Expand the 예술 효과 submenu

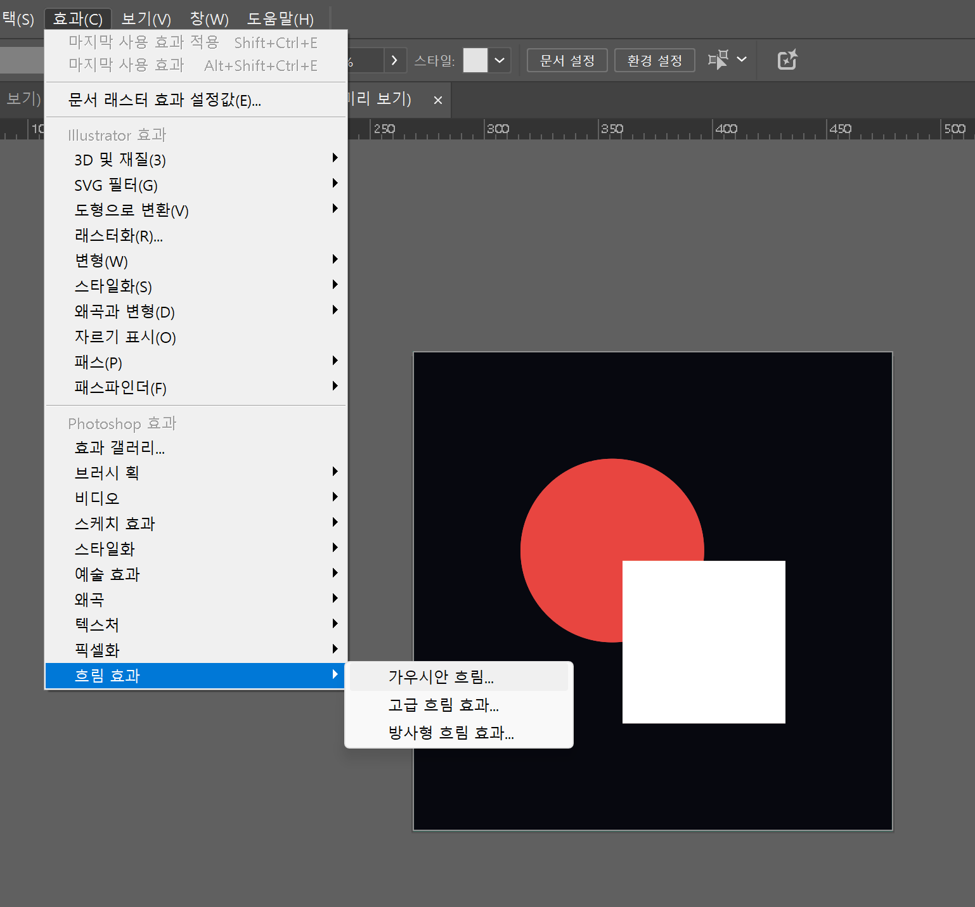196,574
